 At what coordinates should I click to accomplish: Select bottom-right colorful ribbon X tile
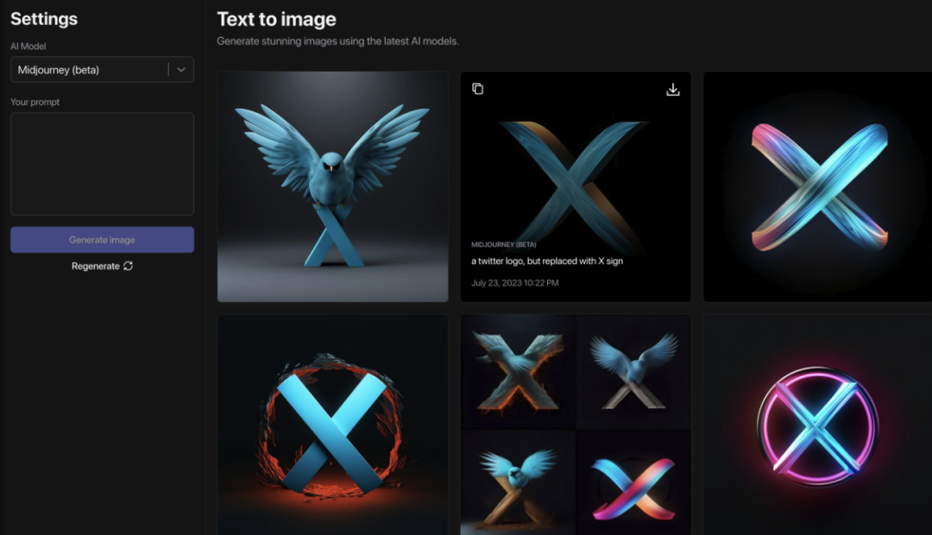point(633,482)
